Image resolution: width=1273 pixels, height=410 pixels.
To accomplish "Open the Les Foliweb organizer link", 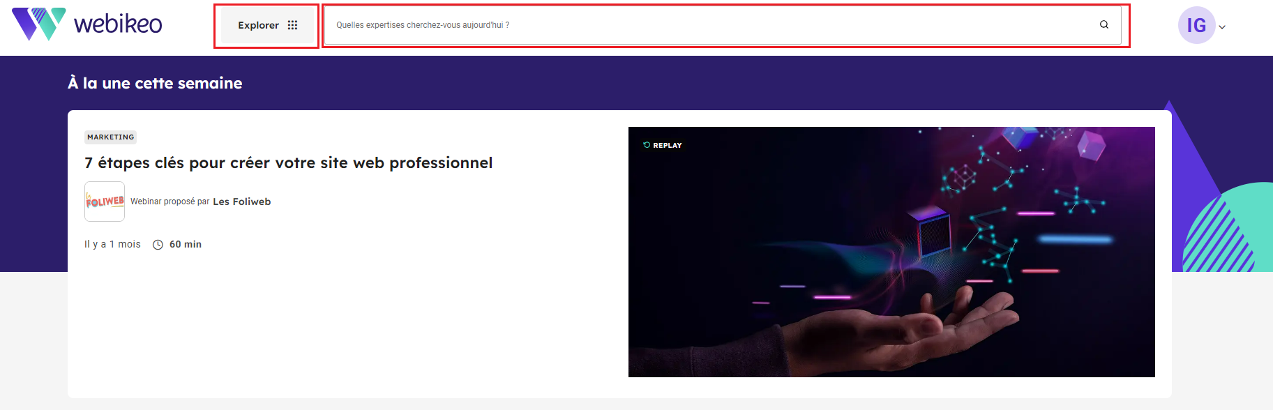I will [242, 202].
